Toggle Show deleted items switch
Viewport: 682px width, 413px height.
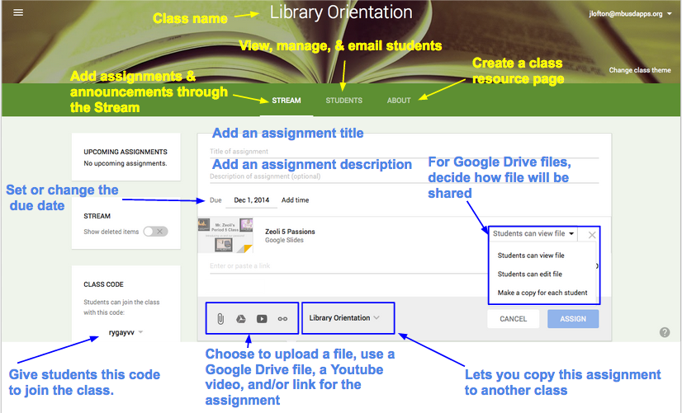155,232
